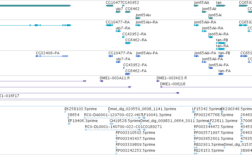Click the CG32406-PA blue protein glyph
Image resolution: width=252 pixels, height=155 pixels.
click(x=52, y=56)
